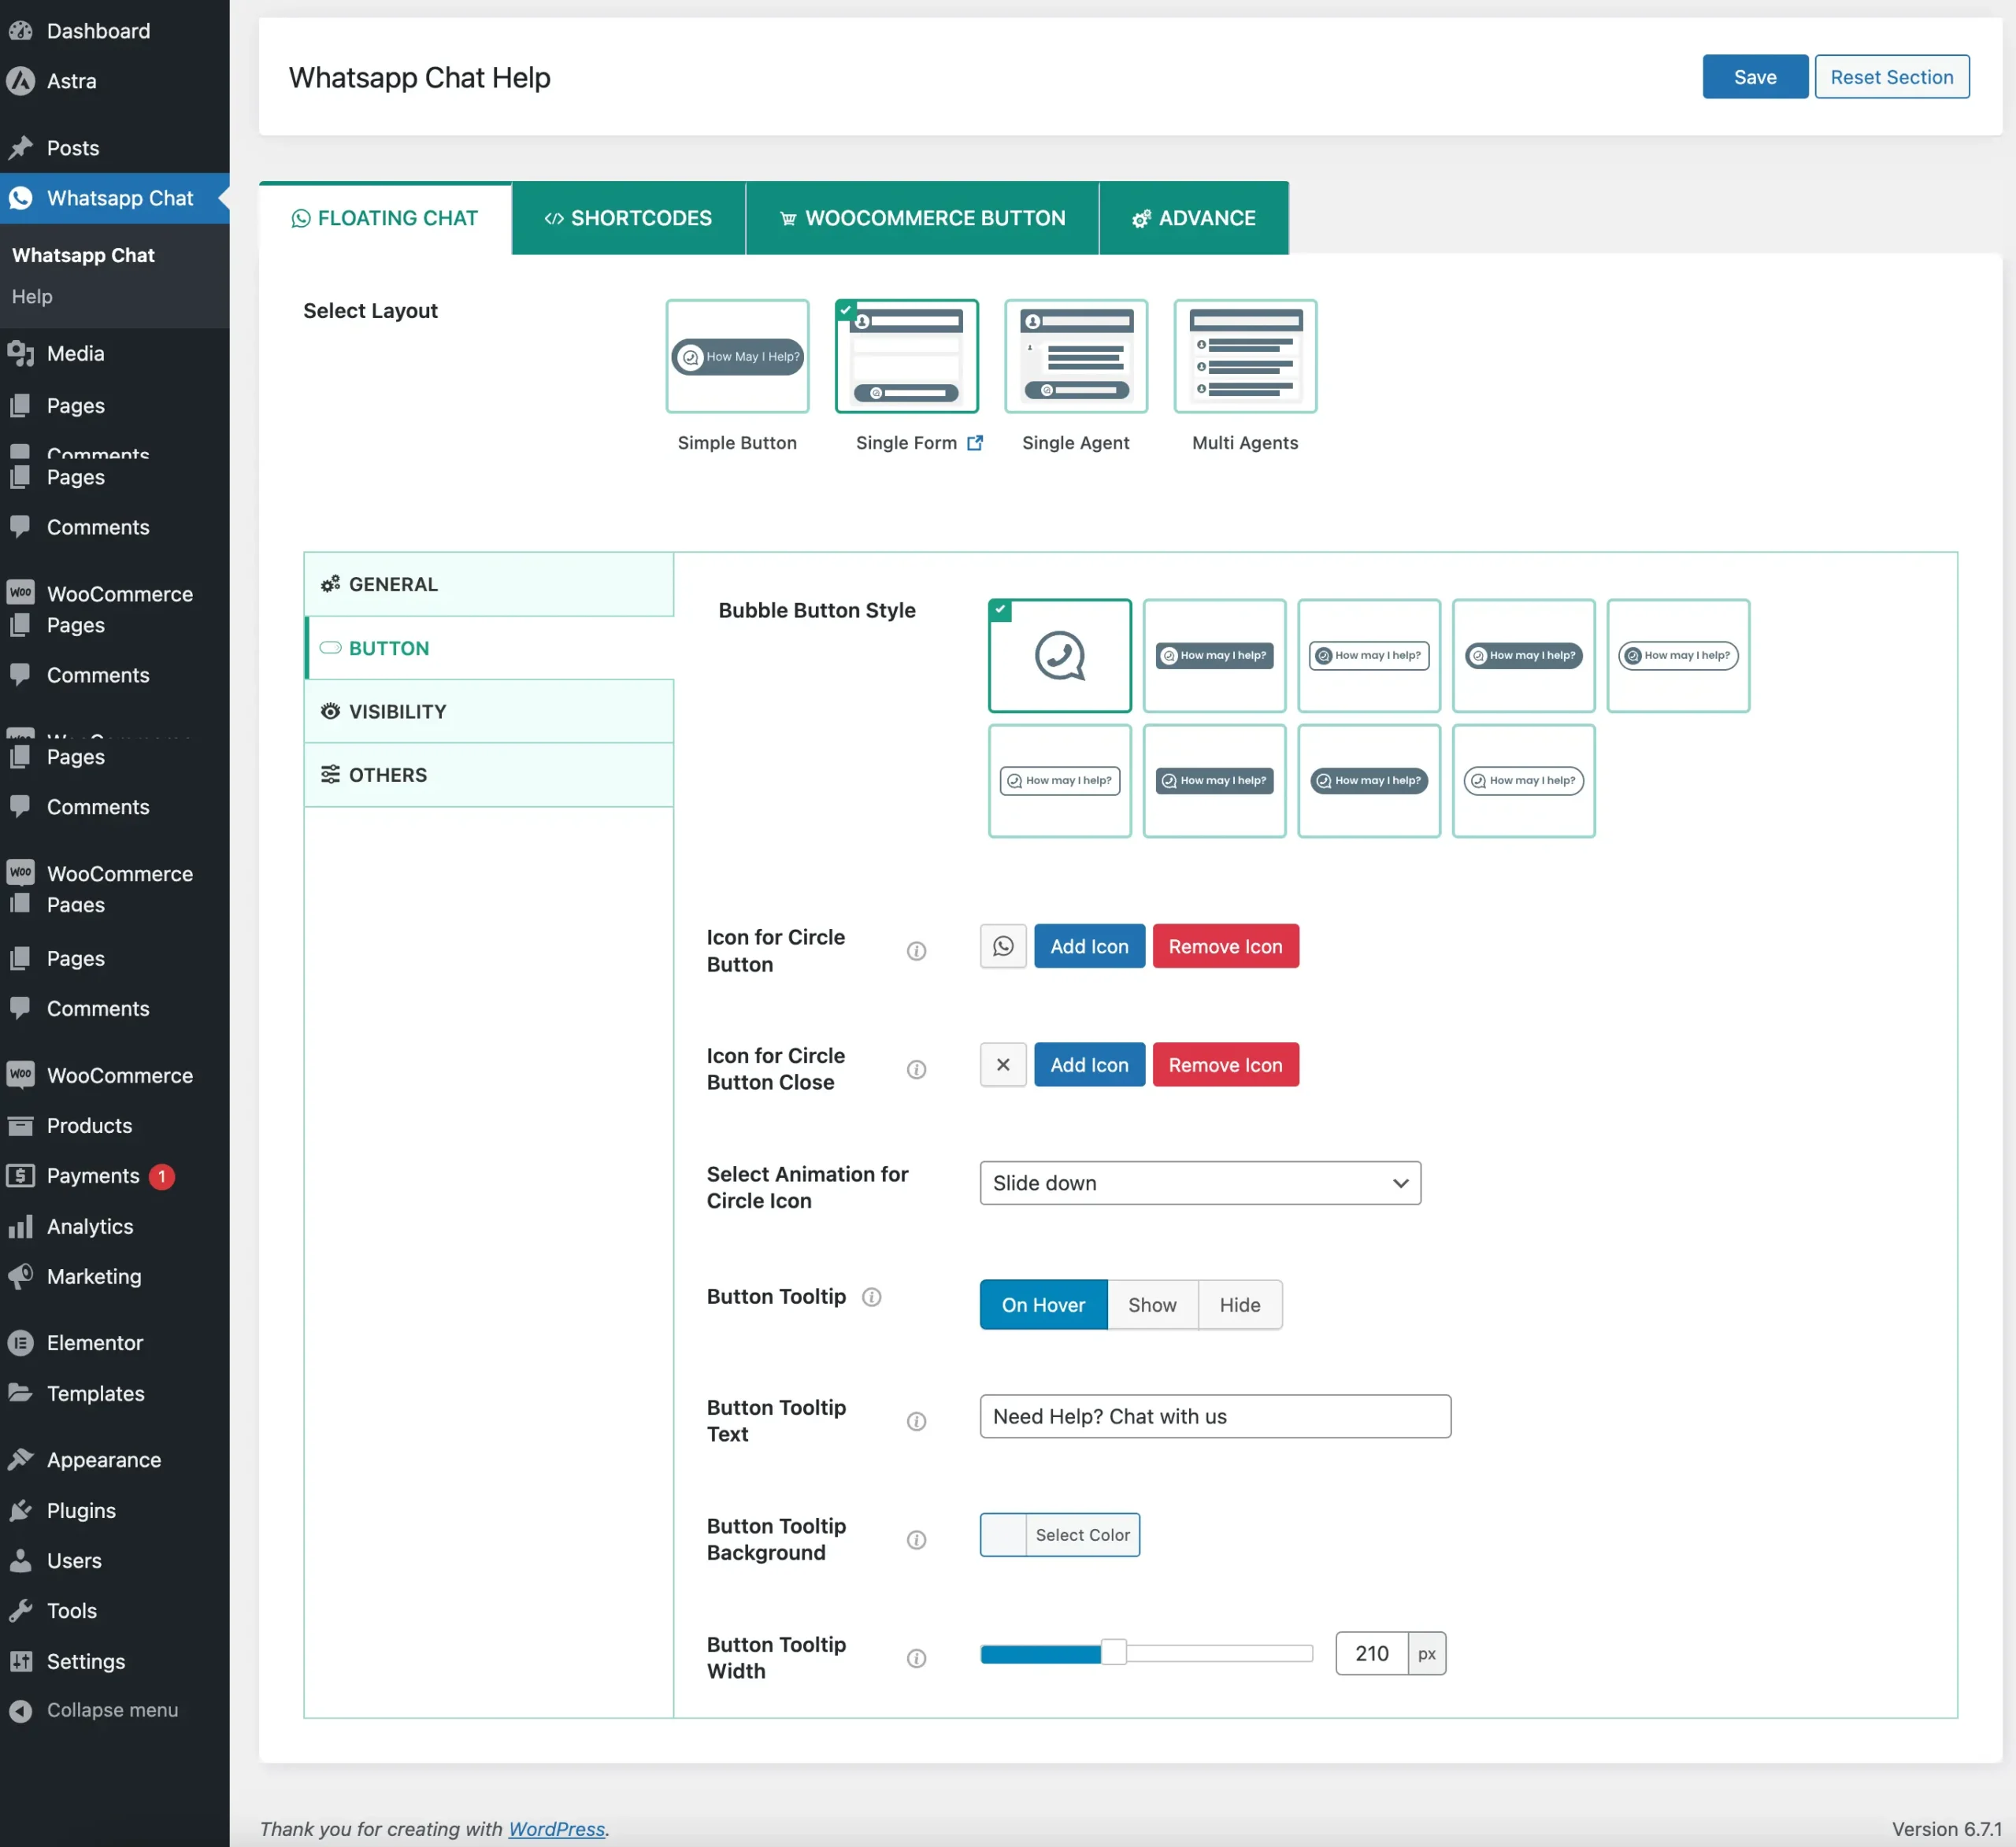Select Single Agent layout
2016x1847 pixels.
[1076, 356]
